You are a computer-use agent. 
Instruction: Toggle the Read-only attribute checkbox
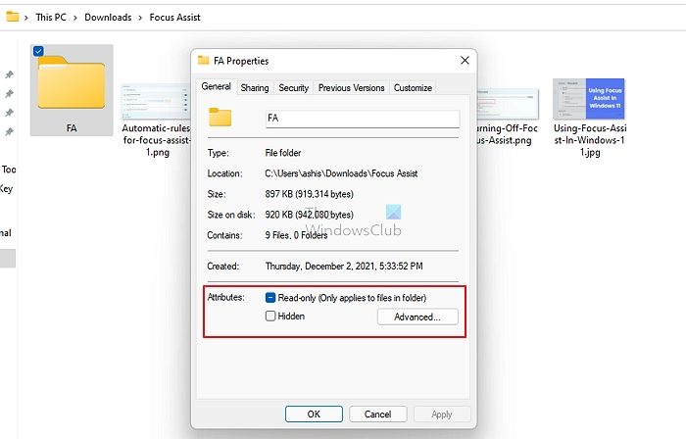[x=270, y=298]
